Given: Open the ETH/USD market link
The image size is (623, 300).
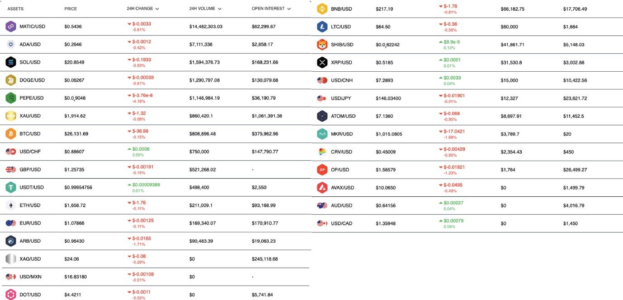Looking at the screenshot, I should point(30,205).
